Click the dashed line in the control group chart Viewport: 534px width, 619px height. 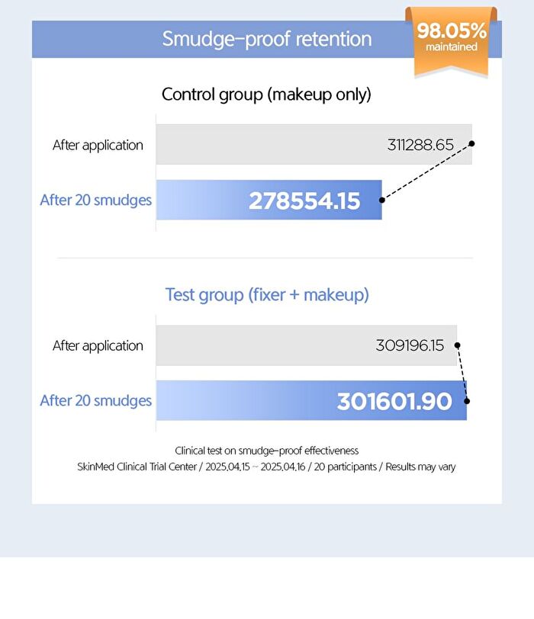426,172
